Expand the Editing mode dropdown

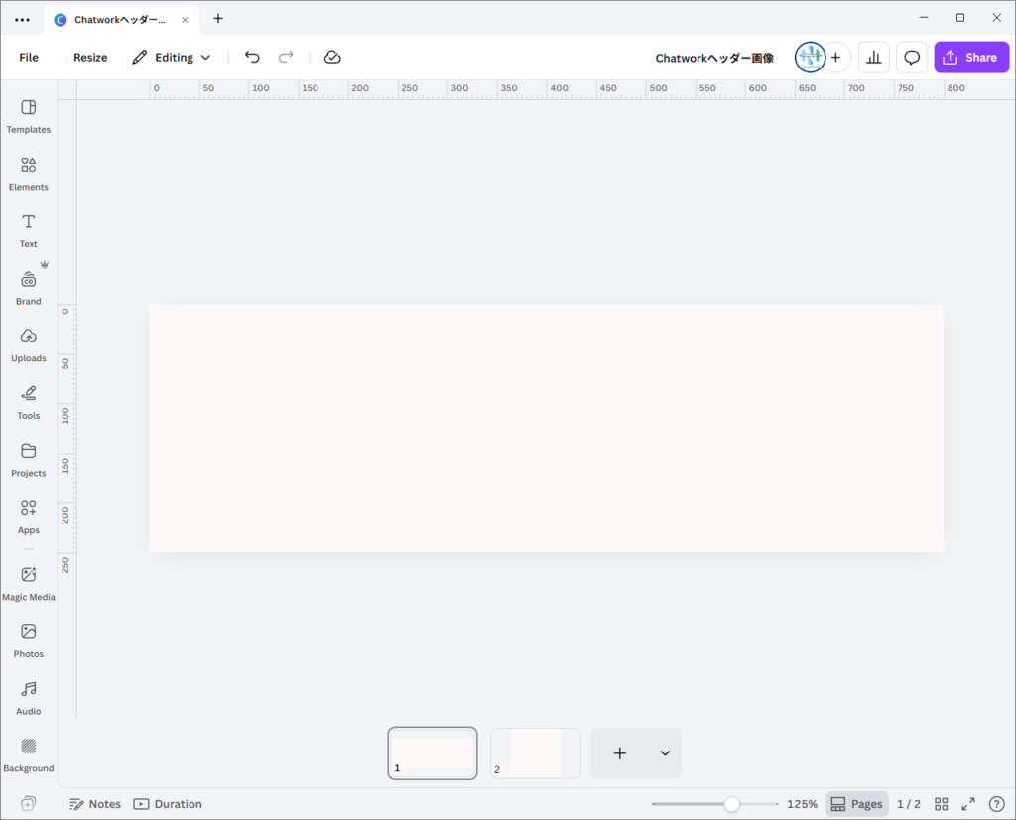tap(172, 58)
